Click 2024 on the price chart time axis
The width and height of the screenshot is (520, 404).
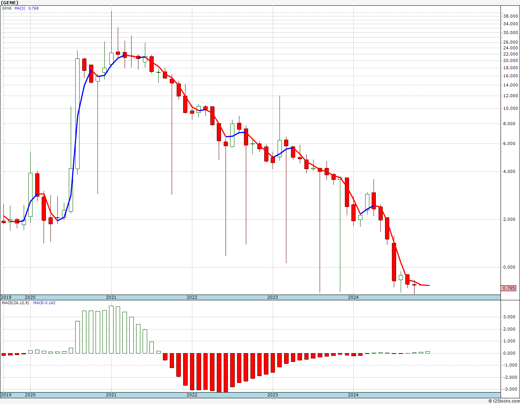353,297
